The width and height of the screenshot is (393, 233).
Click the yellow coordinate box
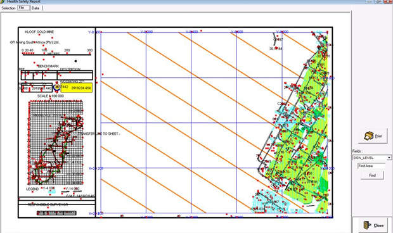pyautogui.click(x=77, y=87)
